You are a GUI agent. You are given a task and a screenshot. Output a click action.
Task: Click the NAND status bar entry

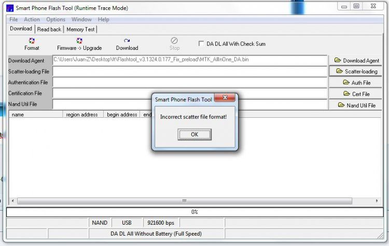pyautogui.click(x=100, y=223)
